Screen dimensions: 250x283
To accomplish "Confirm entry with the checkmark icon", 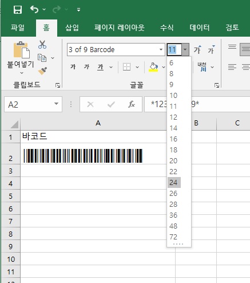I will 111,104.
